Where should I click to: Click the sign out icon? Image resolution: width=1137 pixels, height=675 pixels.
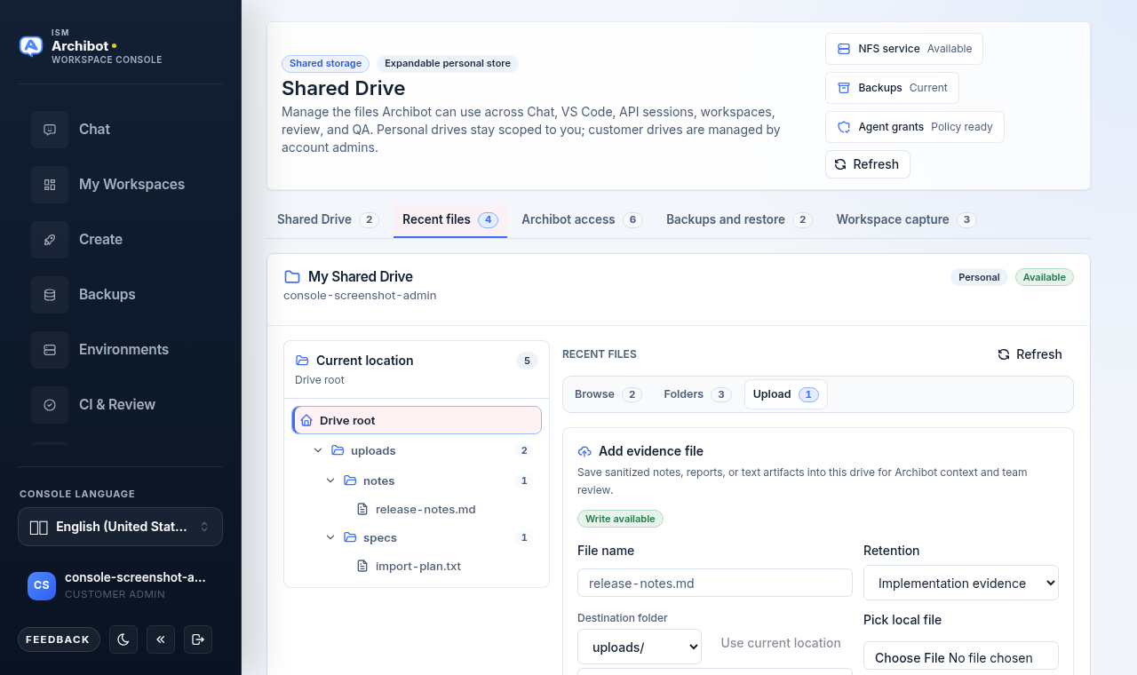(x=198, y=639)
